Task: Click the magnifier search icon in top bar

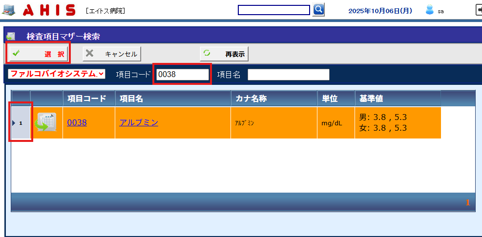Action: (318, 10)
